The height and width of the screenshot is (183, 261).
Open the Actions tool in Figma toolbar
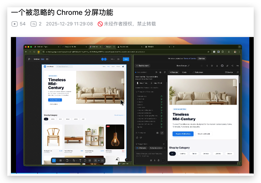click(x=90, y=160)
